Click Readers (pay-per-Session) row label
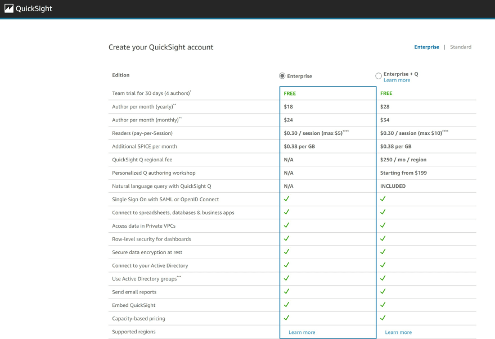The image size is (495, 339). coord(142,133)
